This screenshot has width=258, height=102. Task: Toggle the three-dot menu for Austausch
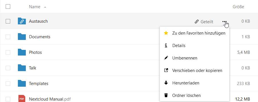point(224,22)
